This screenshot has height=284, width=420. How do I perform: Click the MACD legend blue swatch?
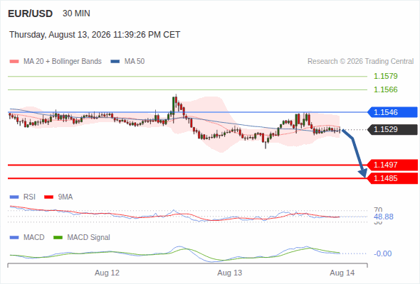pyautogui.click(x=14, y=238)
